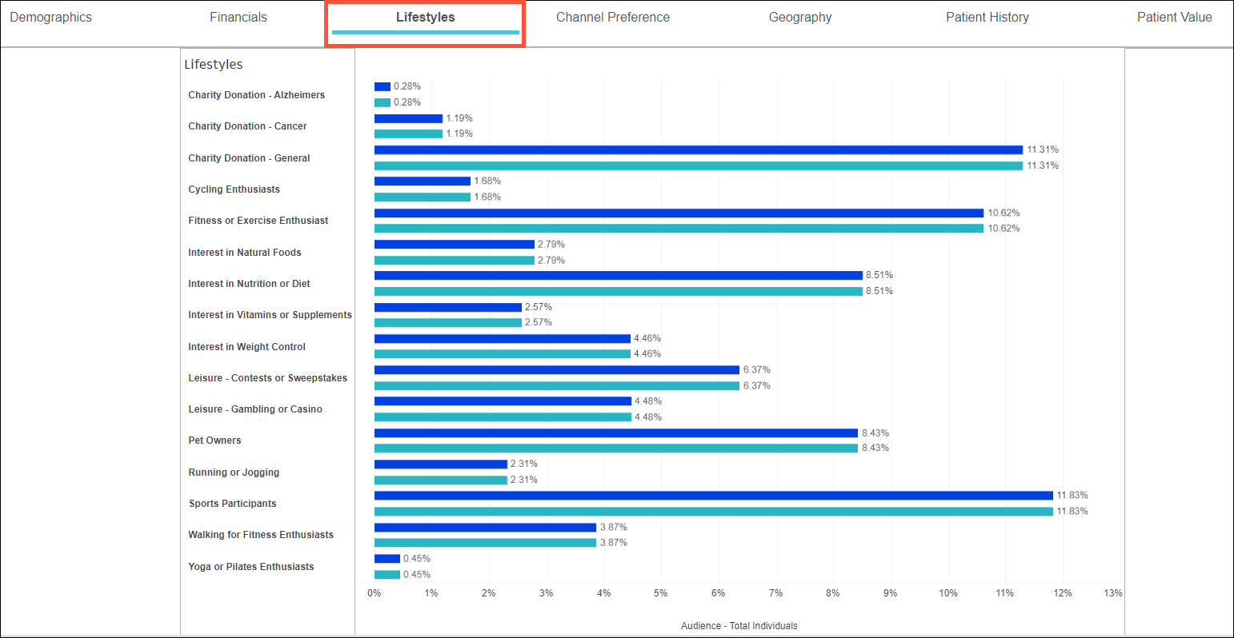Select the dark blue Walking for Fitness bar
Image resolution: width=1234 pixels, height=638 pixels.
[485, 528]
